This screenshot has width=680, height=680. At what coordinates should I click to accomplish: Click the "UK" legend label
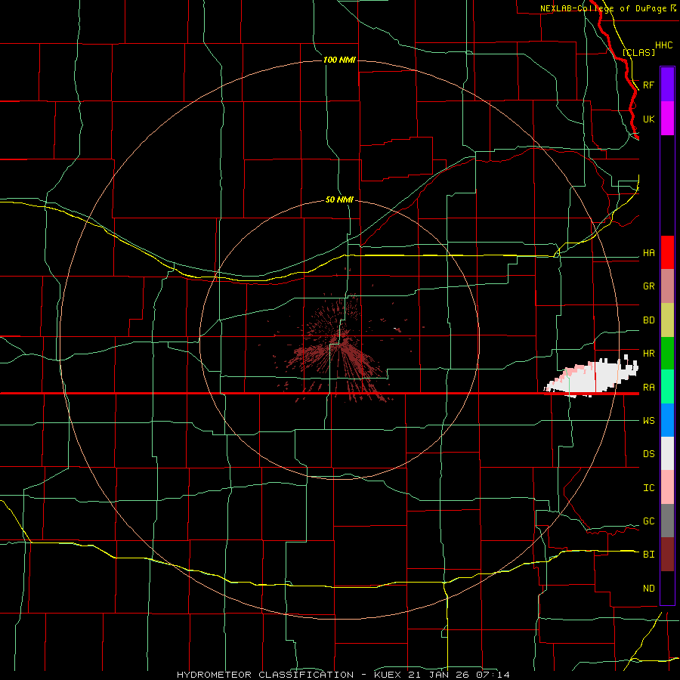[648, 119]
